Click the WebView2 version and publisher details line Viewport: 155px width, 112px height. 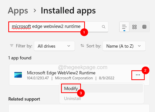[x=70, y=78]
